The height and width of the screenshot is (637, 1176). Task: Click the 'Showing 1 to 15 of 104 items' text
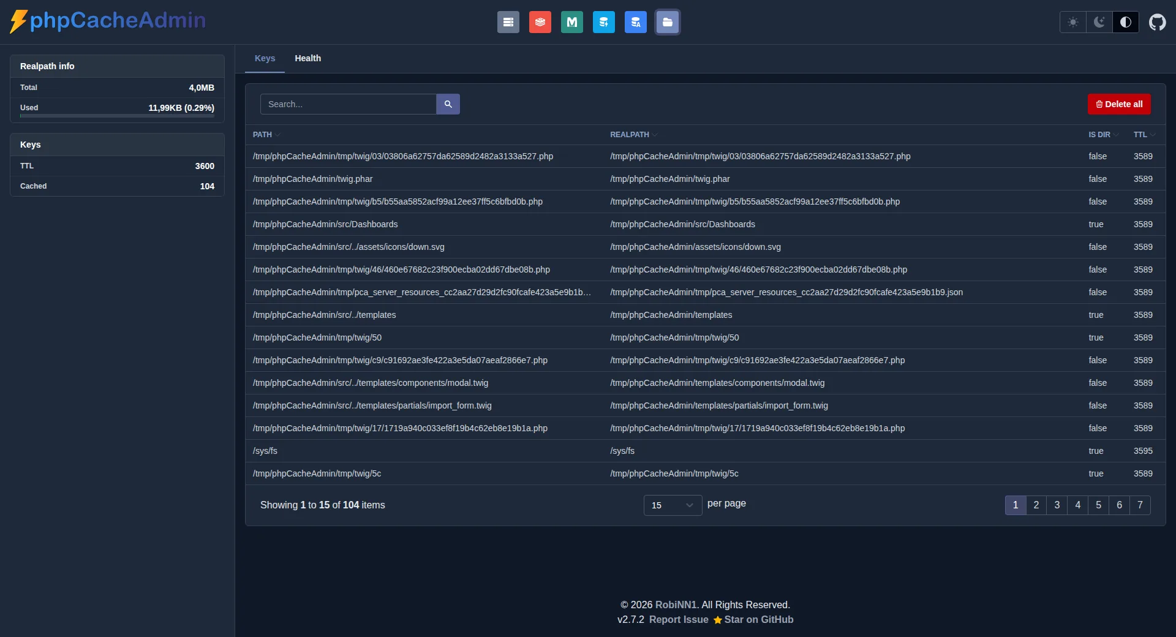323,505
